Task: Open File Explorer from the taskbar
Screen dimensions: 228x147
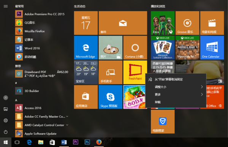Action: [41, 142]
